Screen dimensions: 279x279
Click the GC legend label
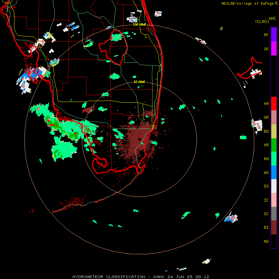coord(266,214)
